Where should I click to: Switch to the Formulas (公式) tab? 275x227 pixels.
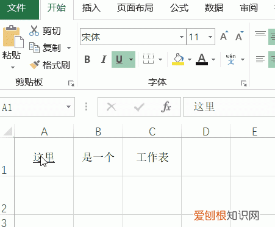(x=179, y=8)
